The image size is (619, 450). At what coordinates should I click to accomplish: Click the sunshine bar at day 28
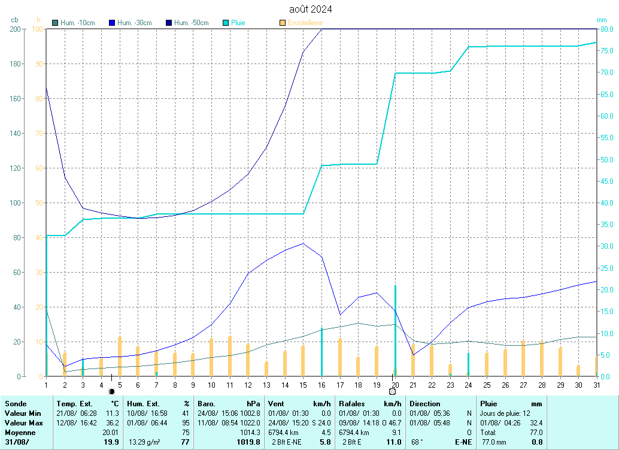coord(542,358)
